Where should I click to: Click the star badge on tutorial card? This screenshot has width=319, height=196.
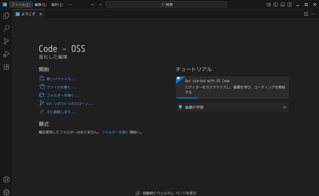(178, 79)
